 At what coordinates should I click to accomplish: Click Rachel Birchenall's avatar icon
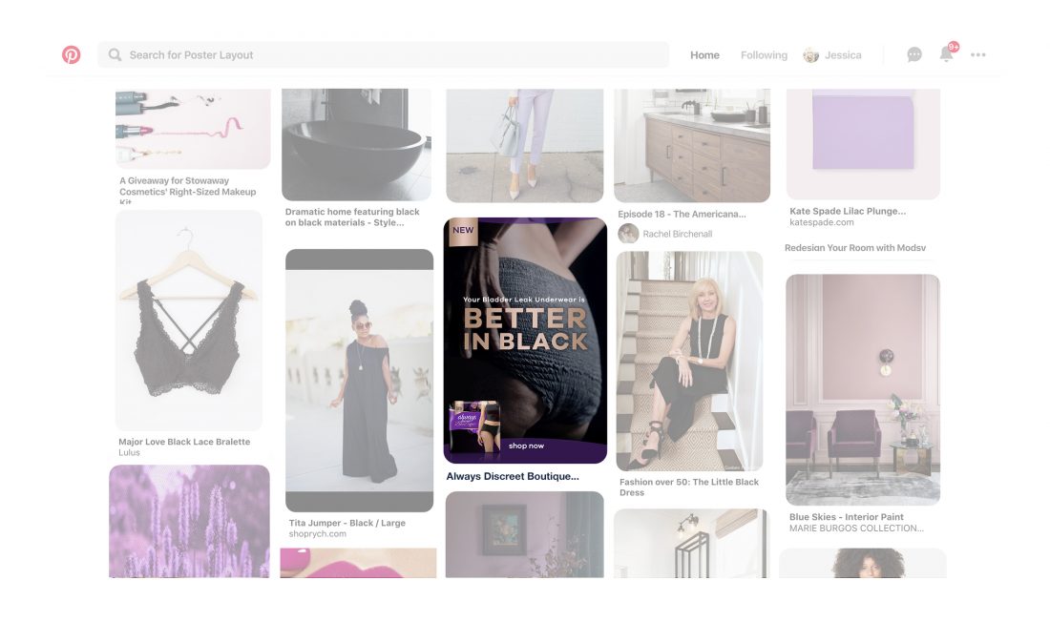pyautogui.click(x=628, y=234)
